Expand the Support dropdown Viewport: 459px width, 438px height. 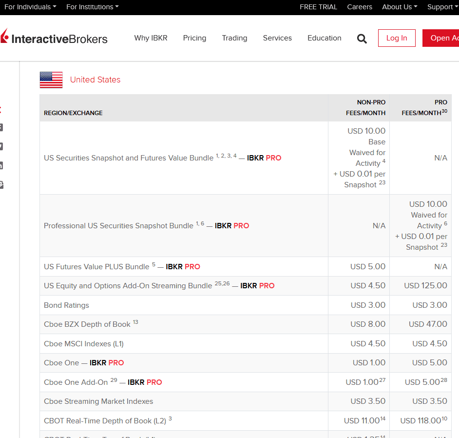point(442,7)
